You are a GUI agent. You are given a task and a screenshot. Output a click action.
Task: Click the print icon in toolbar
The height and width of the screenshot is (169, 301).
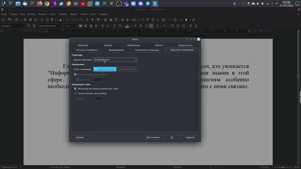coord(30,20)
